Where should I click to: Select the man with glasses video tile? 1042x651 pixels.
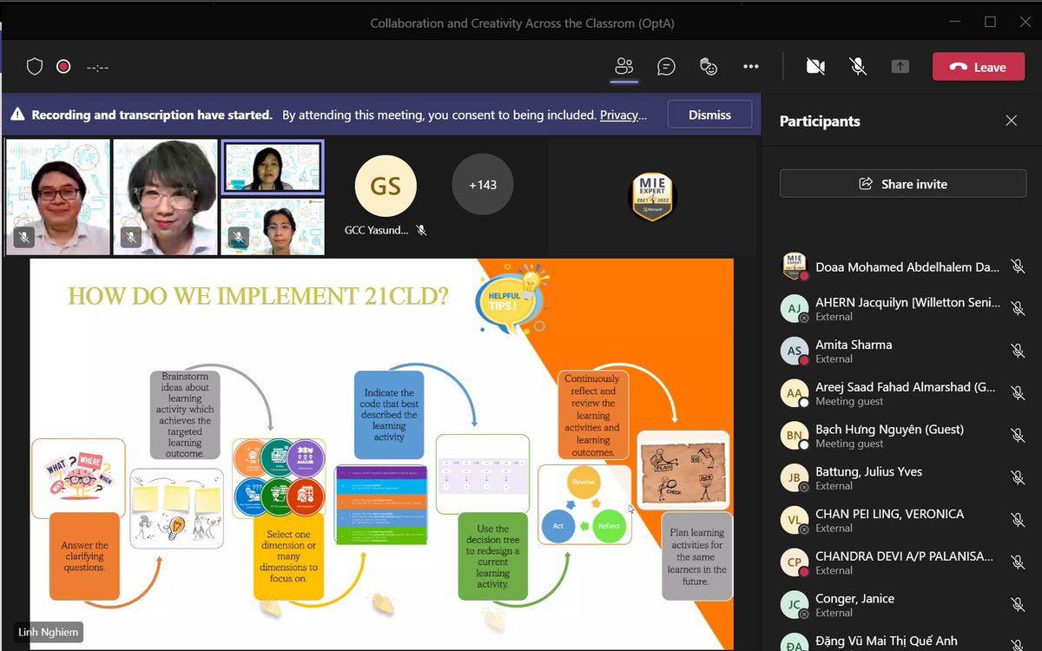click(58, 197)
